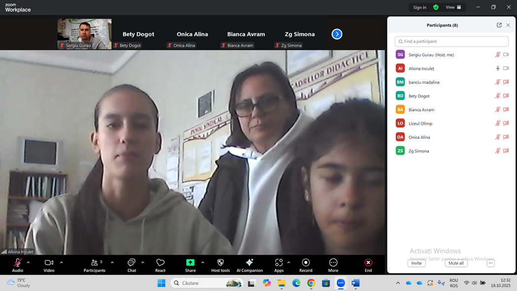Open the View menu at top

pyautogui.click(x=453, y=7)
